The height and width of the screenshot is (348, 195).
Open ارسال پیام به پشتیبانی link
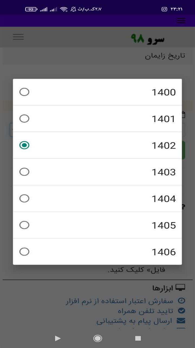tap(134, 321)
